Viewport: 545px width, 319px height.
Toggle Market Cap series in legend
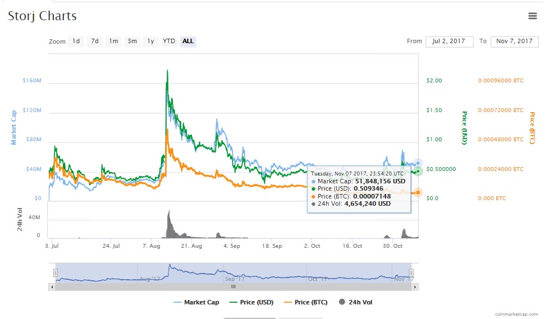[x=196, y=302]
